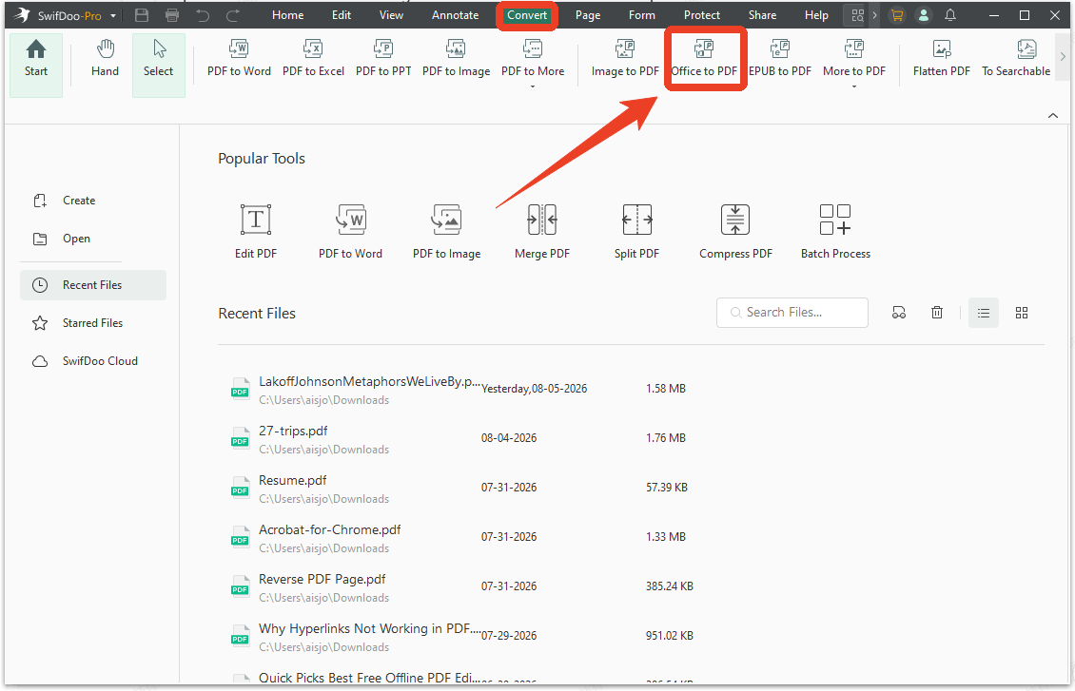Screen dimensions: 1075x691
Task: Click Office to PDF tool
Action: coord(704,58)
